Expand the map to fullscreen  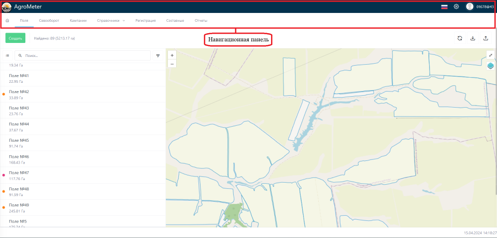(x=490, y=55)
